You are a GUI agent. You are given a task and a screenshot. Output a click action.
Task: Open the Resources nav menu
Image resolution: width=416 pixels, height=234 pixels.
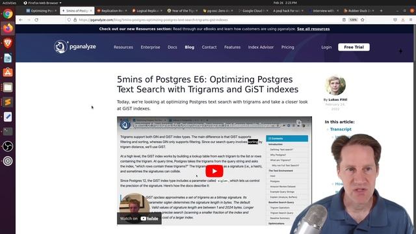pos(123,47)
